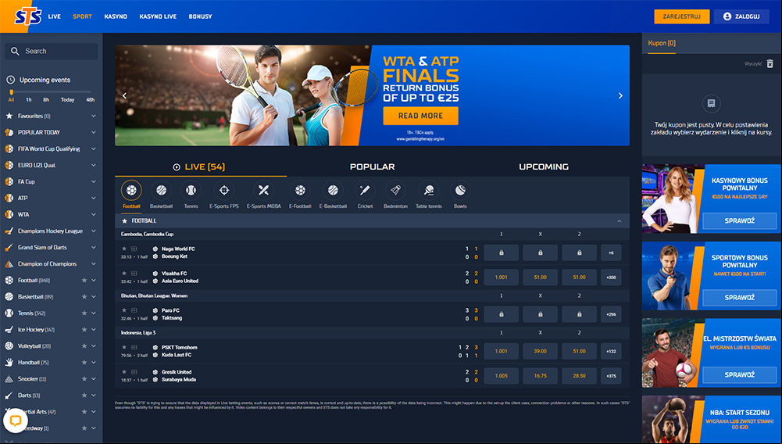Select the E-Basketball icon
Viewport: 782px width, 444px height.
coord(333,190)
